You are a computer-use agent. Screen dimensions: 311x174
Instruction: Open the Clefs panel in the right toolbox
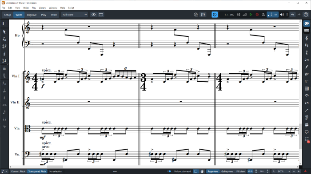coord(307,38)
